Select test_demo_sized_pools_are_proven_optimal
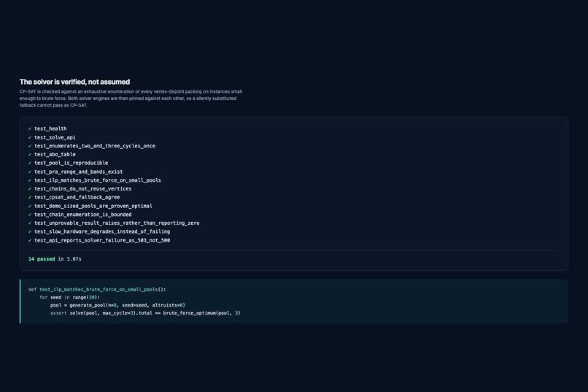Viewport: 588px width, 392px height. point(90,206)
